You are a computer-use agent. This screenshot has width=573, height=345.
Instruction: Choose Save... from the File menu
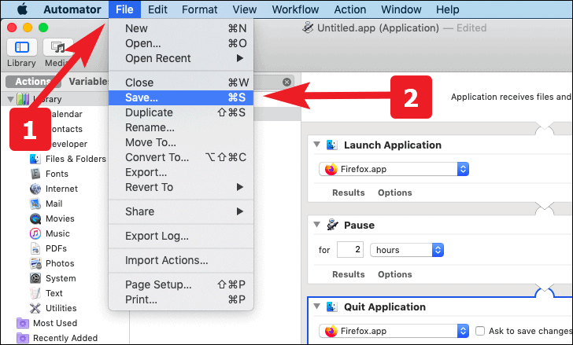point(181,97)
